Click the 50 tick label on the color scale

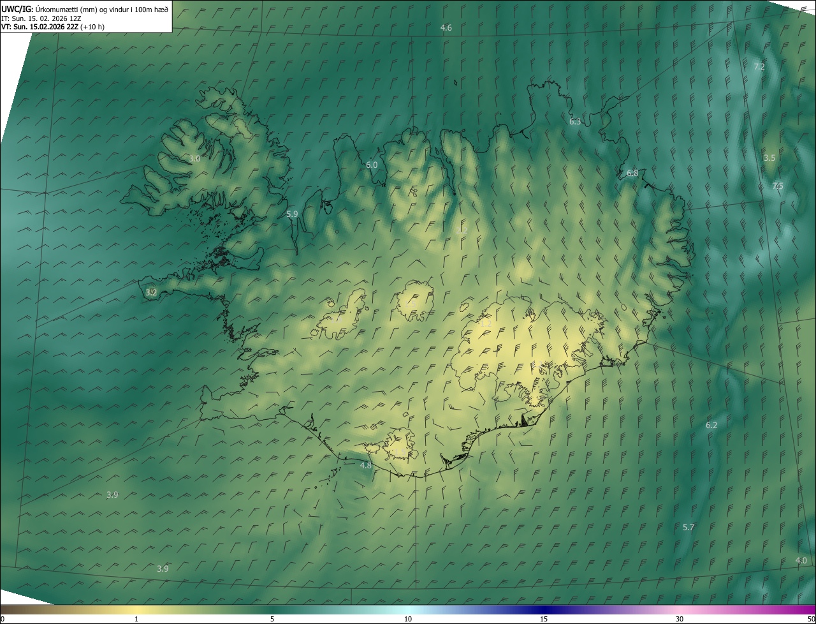pyautogui.click(x=811, y=619)
